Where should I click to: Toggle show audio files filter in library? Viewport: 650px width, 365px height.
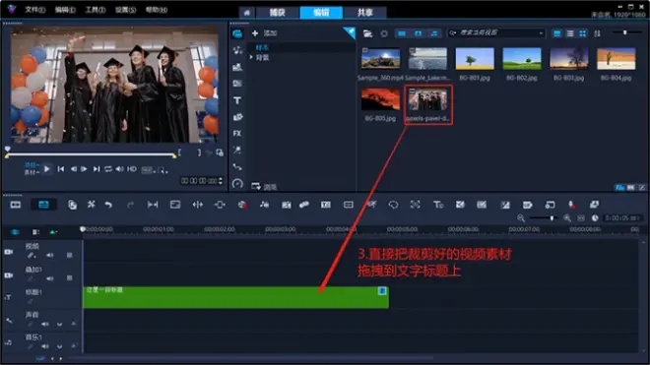point(434,33)
